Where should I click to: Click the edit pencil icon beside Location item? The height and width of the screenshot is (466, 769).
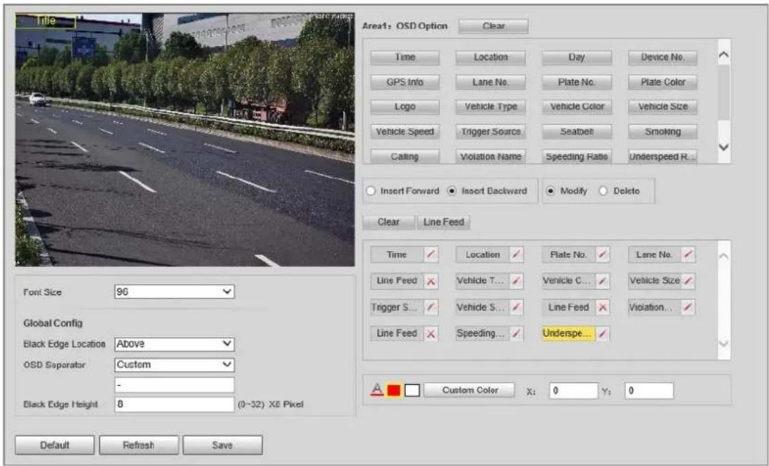pyautogui.click(x=516, y=255)
